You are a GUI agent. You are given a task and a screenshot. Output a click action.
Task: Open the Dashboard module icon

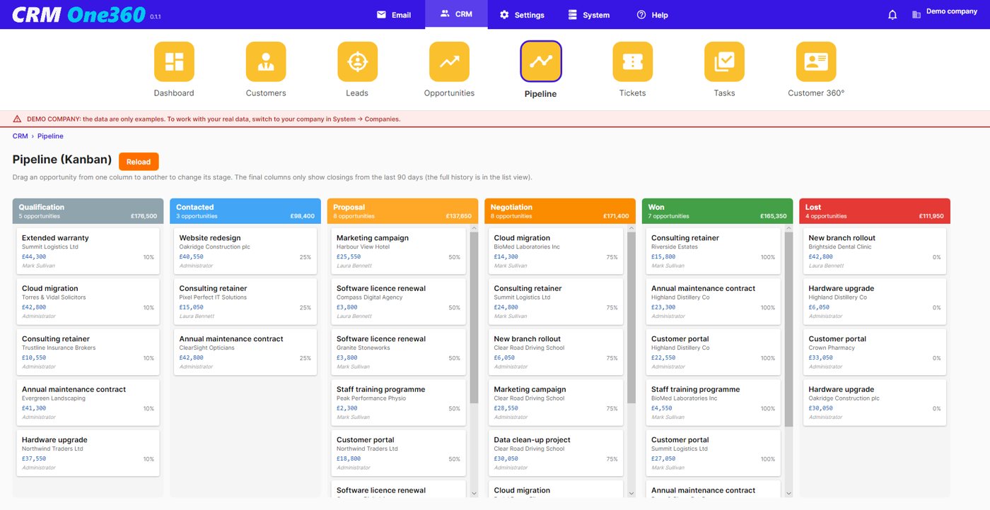pos(174,61)
